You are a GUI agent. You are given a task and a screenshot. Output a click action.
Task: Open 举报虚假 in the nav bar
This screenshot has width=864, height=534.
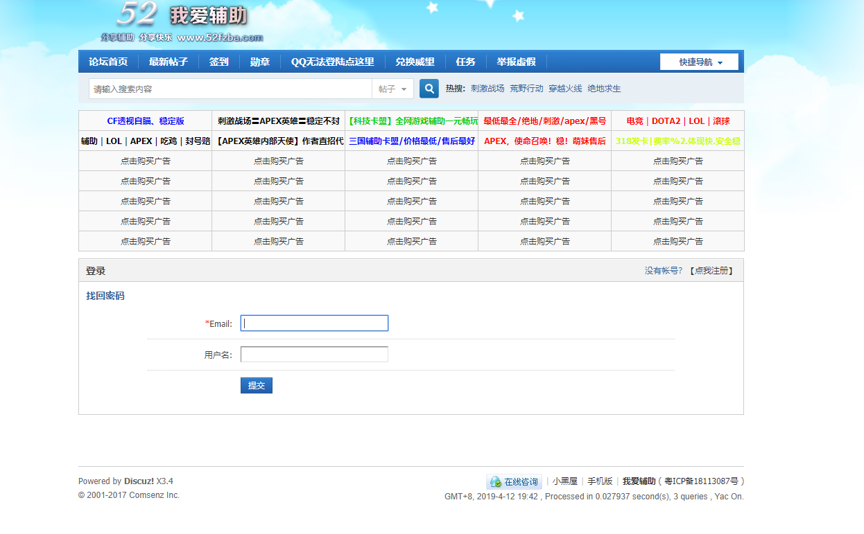(x=516, y=62)
